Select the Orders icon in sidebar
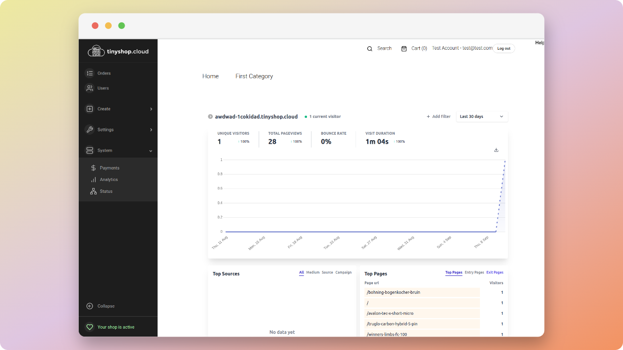 point(90,73)
